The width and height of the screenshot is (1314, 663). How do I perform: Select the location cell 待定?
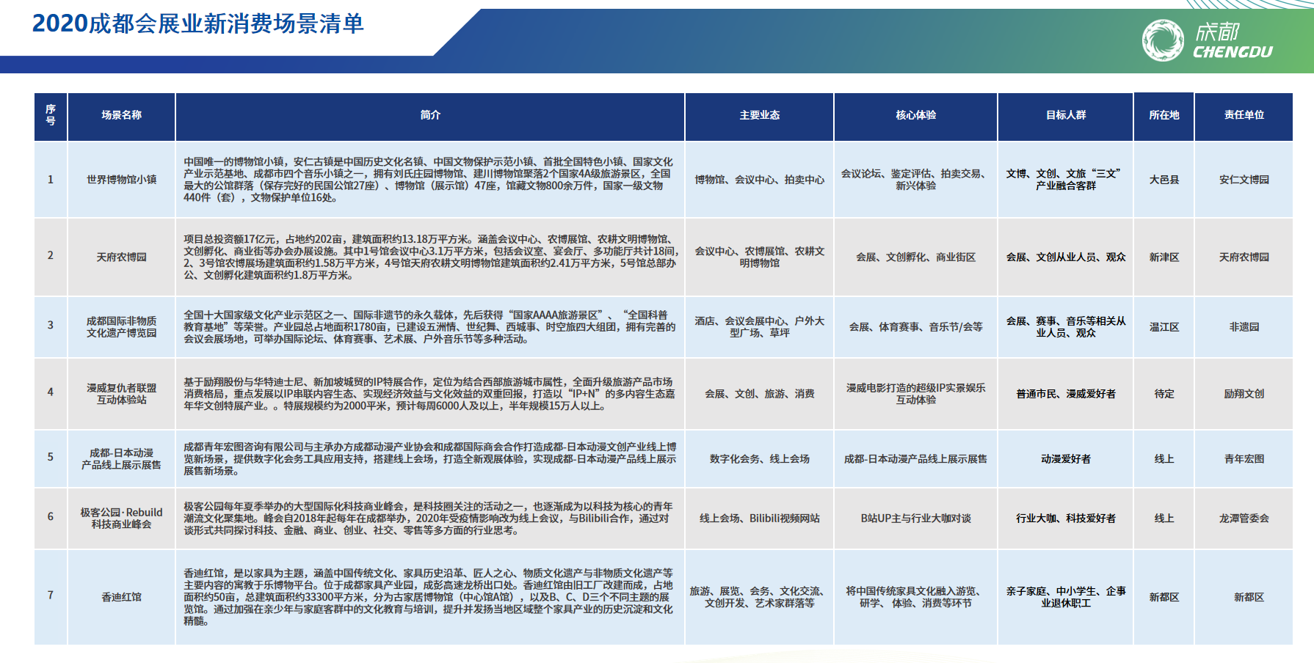pyautogui.click(x=1164, y=394)
